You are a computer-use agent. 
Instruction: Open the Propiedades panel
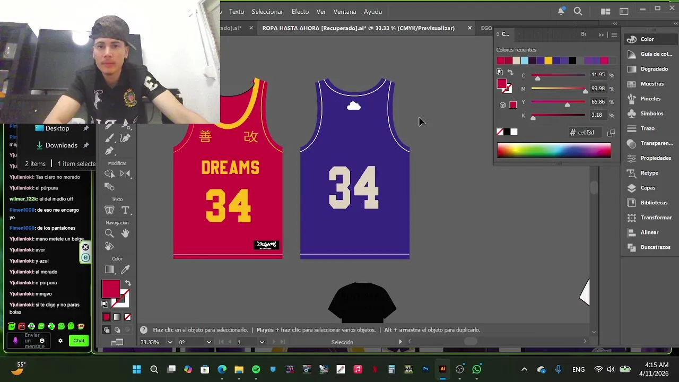(x=649, y=158)
